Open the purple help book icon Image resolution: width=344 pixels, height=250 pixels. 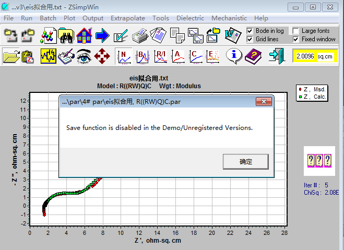(x=253, y=56)
